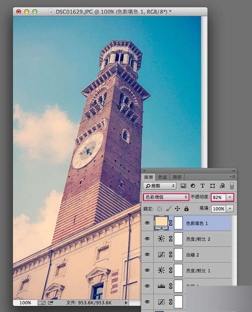Screen dimensions: 252x312
Task: Hide the 曲線 2 layer
Action: click(x=147, y=255)
